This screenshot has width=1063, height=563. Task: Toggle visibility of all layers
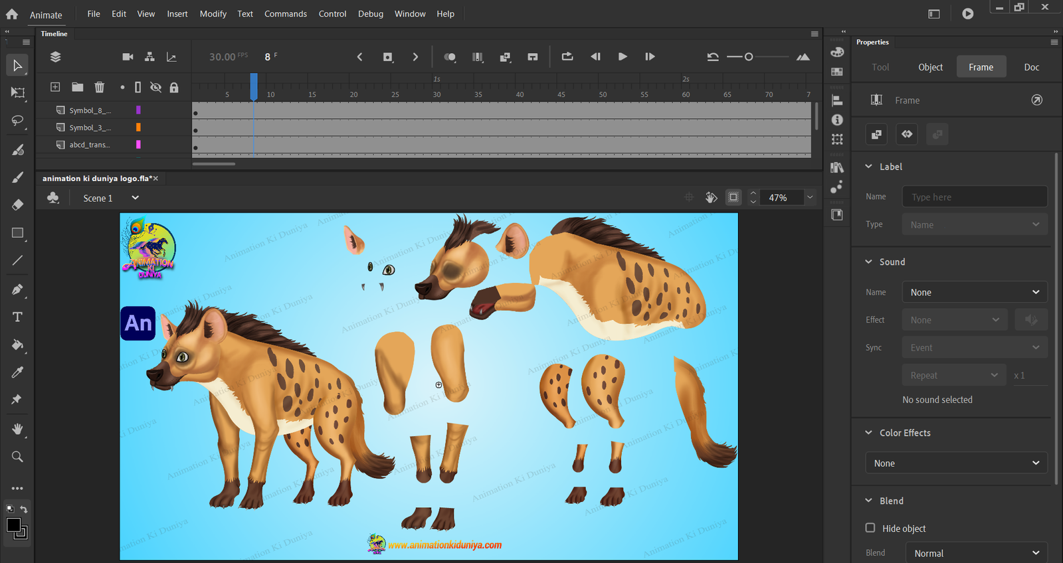tap(156, 87)
